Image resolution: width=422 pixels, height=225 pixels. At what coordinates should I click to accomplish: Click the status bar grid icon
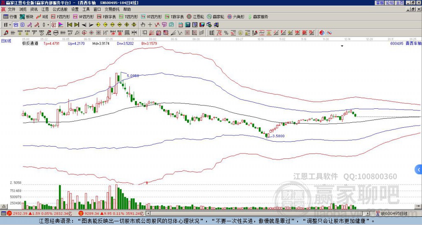point(3,214)
